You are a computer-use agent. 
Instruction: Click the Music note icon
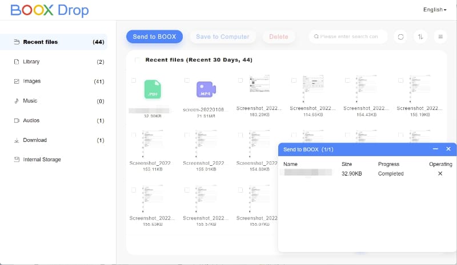click(x=17, y=101)
